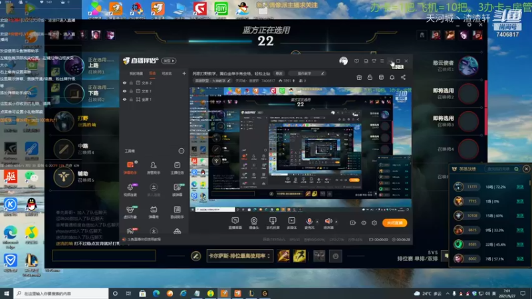
Task: Click the champion select chat input box
Action: pyautogui.click(x=104, y=256)
